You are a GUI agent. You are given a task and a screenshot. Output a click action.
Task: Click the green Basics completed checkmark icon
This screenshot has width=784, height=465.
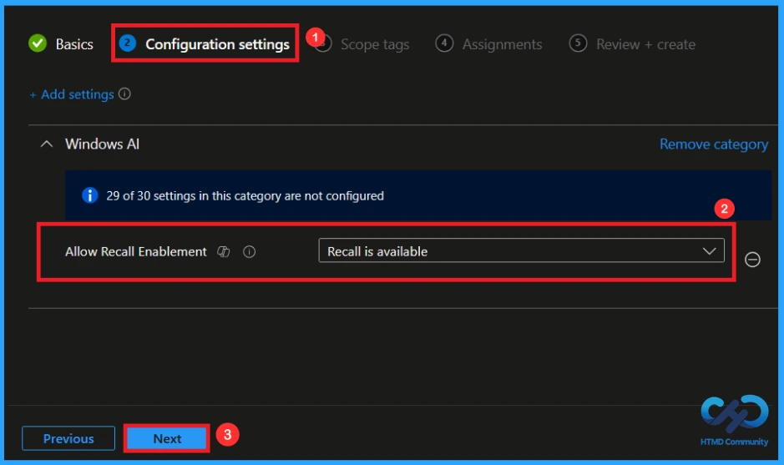pos(38,43)
